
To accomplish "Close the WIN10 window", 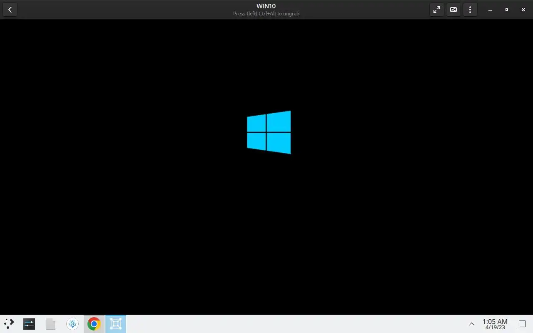I will tap(523, 10).
